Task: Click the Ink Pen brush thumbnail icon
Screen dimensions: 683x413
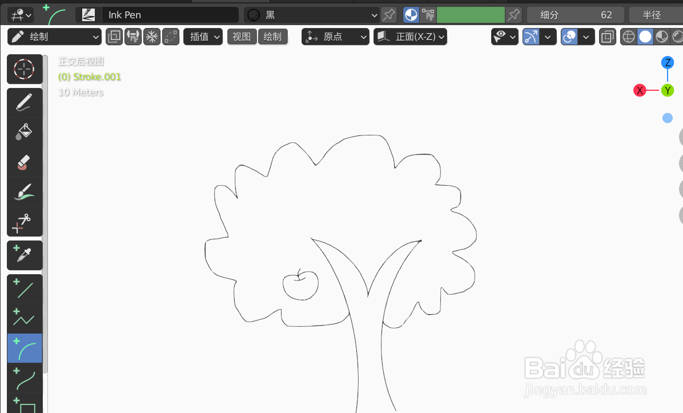Action: click(89, 15)
